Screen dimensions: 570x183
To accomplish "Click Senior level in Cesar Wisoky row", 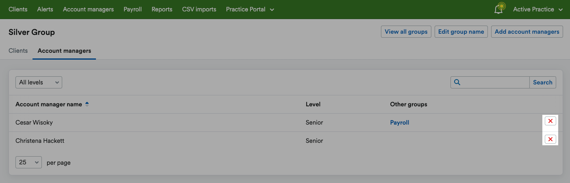I will click(314, 123).
